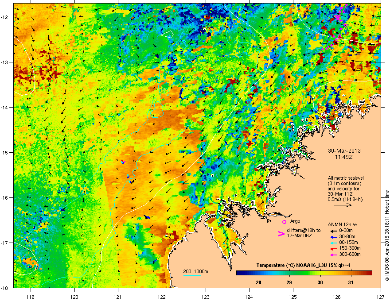
Task: Click the magenta 300-600m arrow legend symbol
Action: click(334, 255)
